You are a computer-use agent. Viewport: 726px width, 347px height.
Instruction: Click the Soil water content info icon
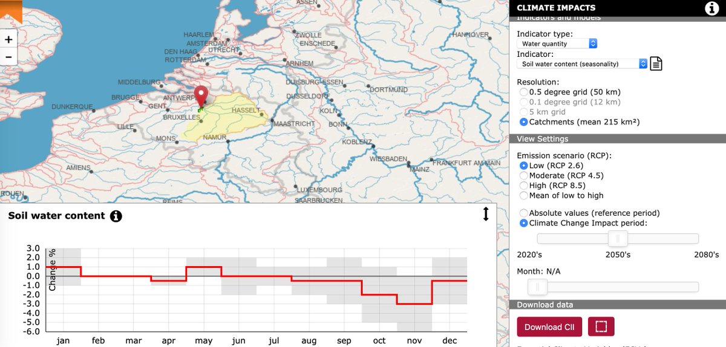(x=116, y=216)
